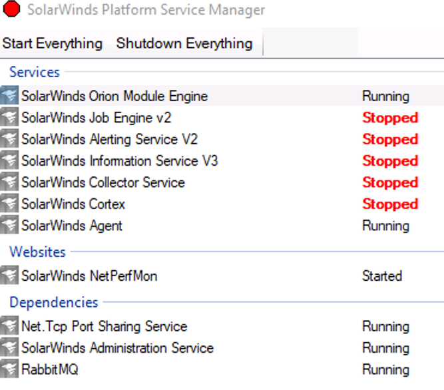Click the icon next to SolarWinds Job Engine v2
The image size is (444, 390).
9,118
